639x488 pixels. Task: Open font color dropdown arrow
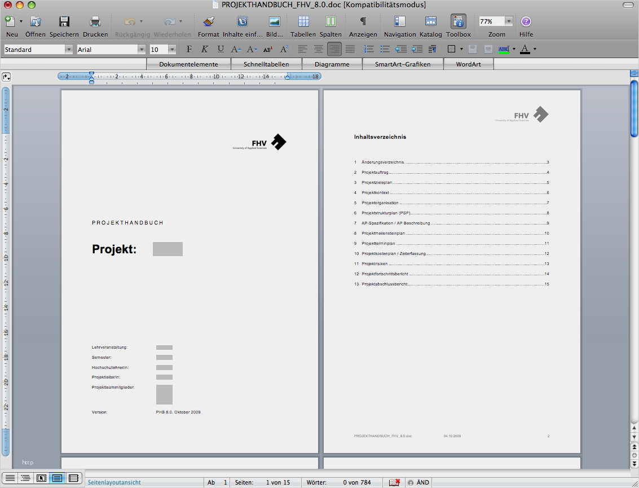pyautogui.click(x=535, y=49)
